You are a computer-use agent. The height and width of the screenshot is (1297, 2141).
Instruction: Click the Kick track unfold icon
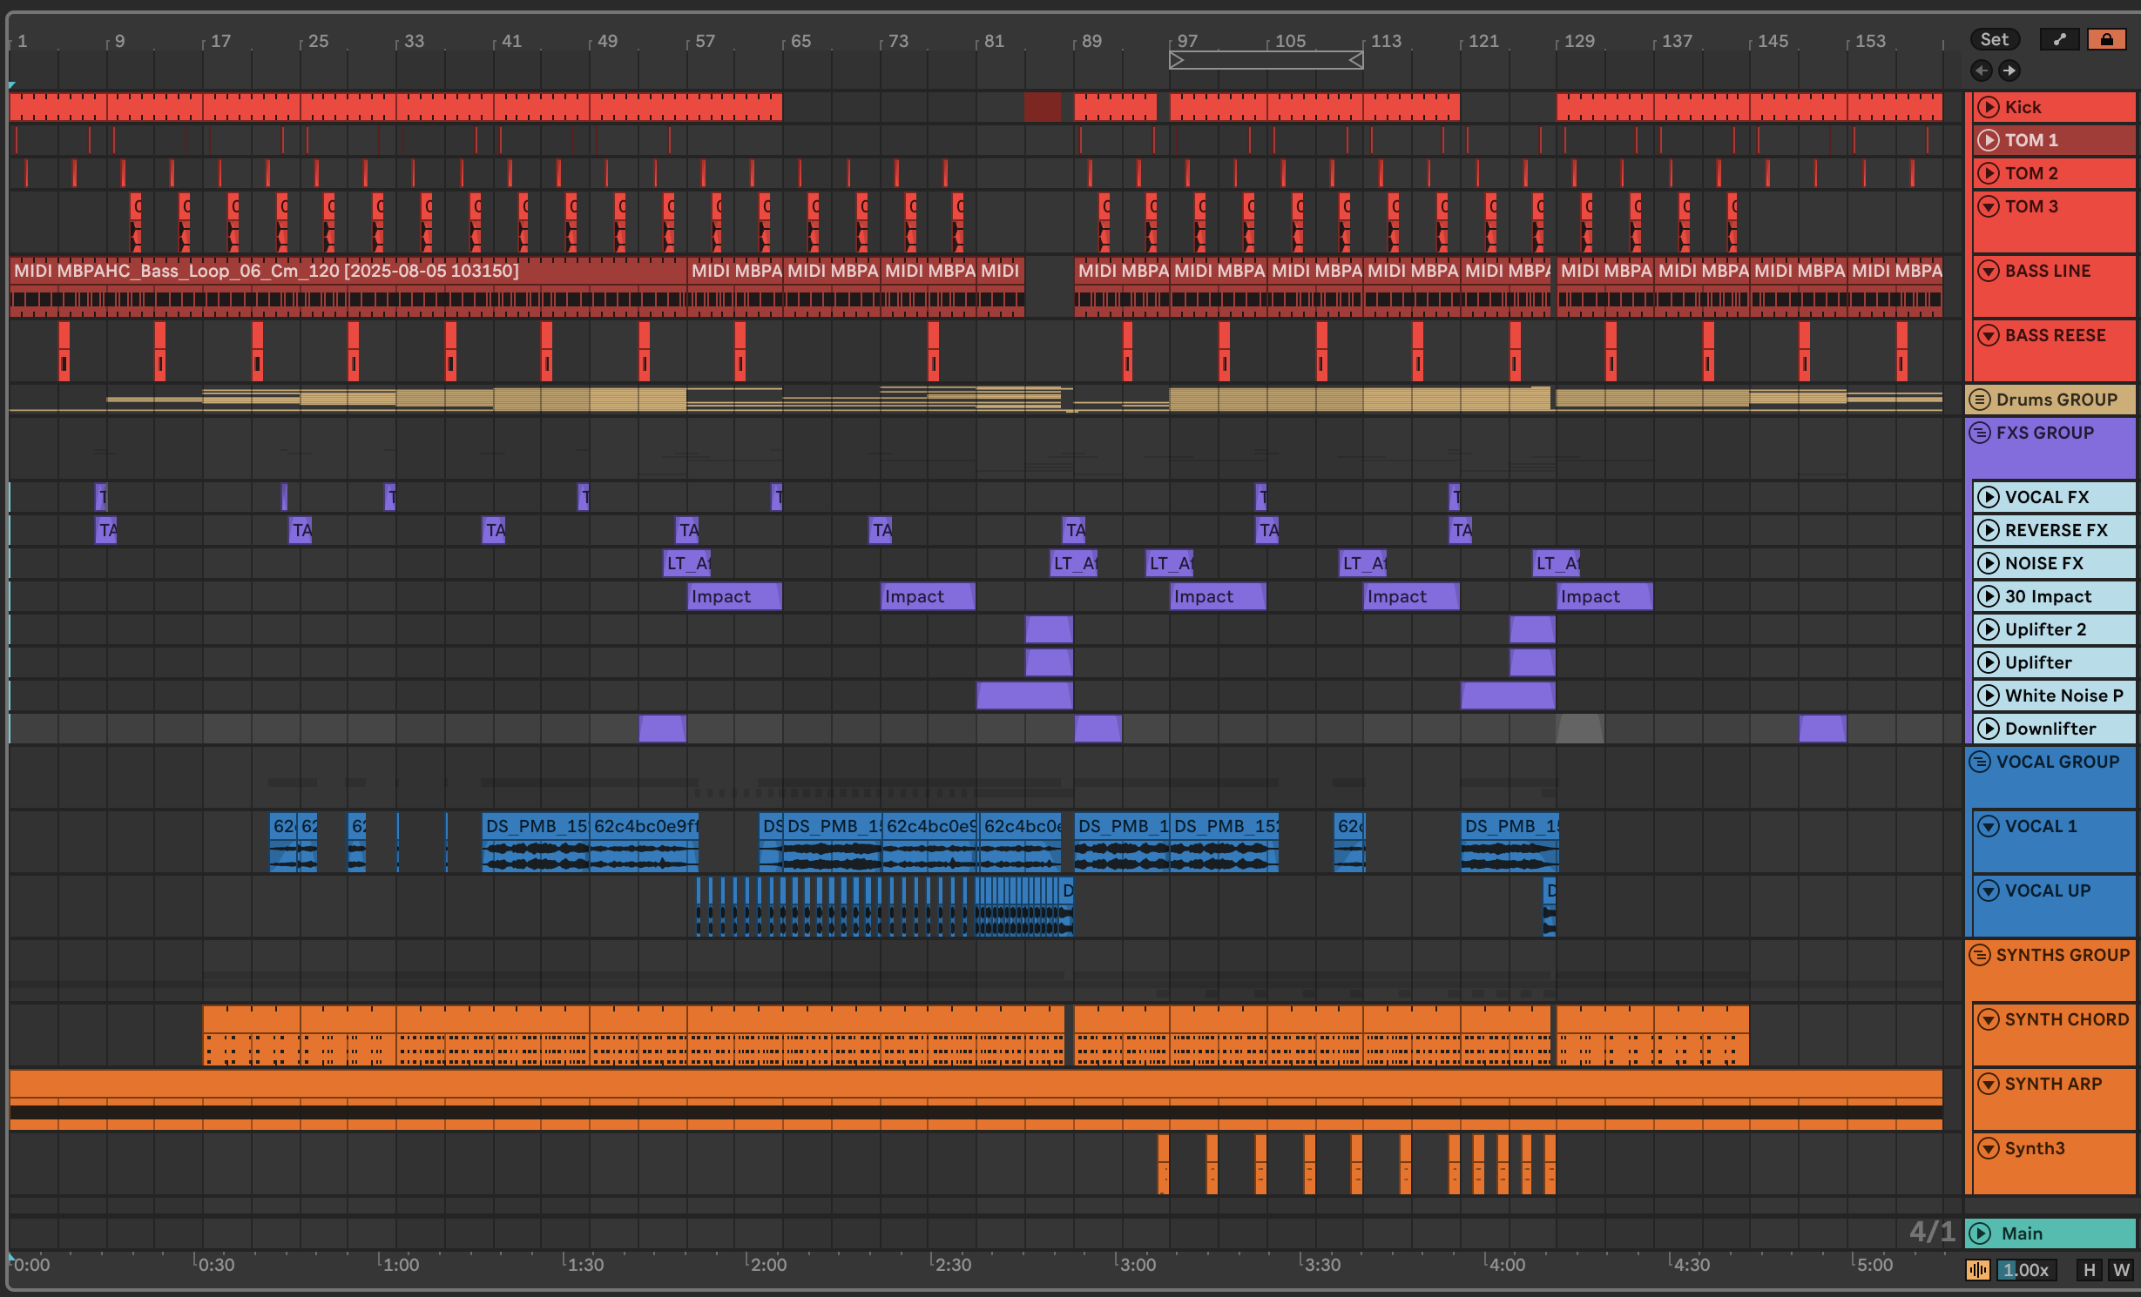1988,107
